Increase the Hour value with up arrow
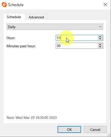The width and height of the screenshot is (111, 137). 100,37
